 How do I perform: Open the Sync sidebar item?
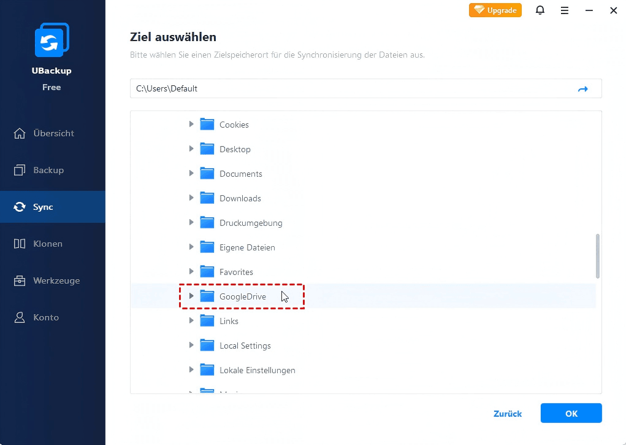click(43, 207)
